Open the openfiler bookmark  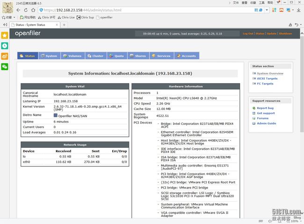[x=104, y=17]
